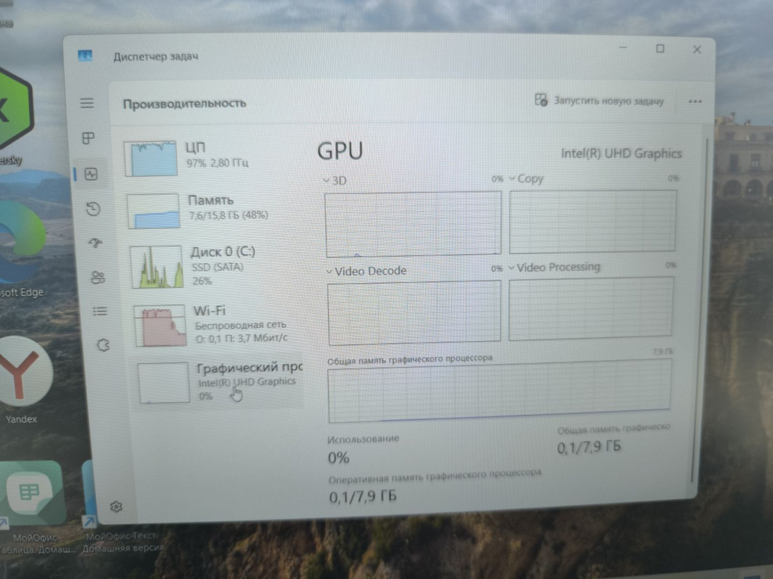Open Task Manager settings via the gear icon
Screen dimensions: 773x579
coord(116,507)
